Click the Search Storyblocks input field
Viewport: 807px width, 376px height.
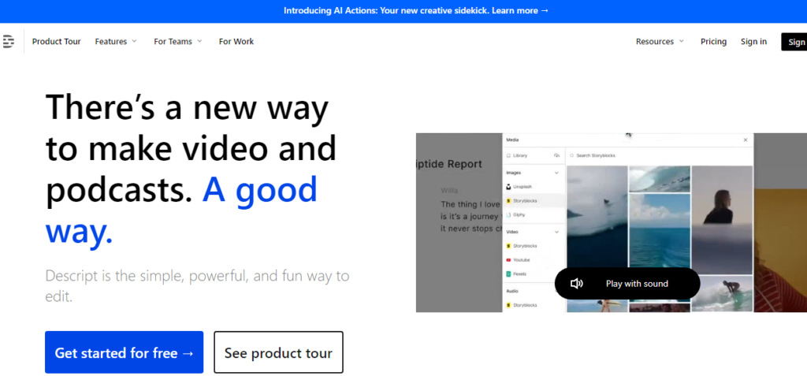point(659,155)
